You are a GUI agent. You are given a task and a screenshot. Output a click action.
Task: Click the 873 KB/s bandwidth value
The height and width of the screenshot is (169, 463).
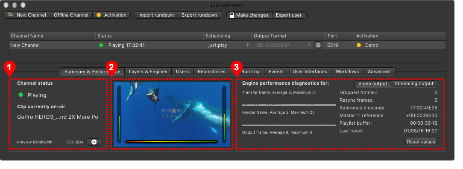pos(75,142)
